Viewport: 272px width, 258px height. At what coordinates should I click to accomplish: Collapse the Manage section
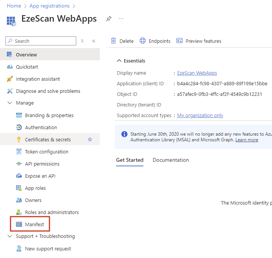(x=10, y=103)
